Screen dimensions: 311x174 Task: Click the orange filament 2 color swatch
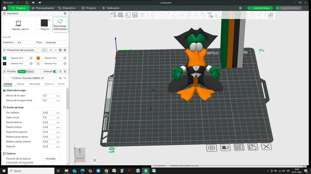(x=38, y=58)
